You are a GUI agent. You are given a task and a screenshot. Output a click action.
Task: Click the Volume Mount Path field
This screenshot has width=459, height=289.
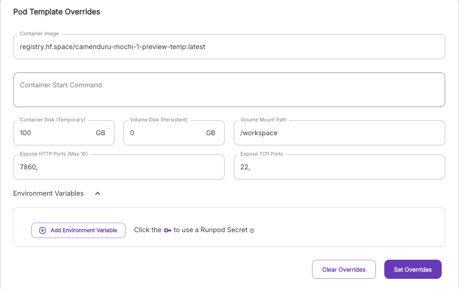pyautogui.click(x=339, y=133)
